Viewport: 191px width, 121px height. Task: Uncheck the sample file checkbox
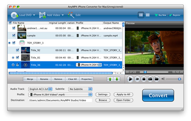pos(14,35)
